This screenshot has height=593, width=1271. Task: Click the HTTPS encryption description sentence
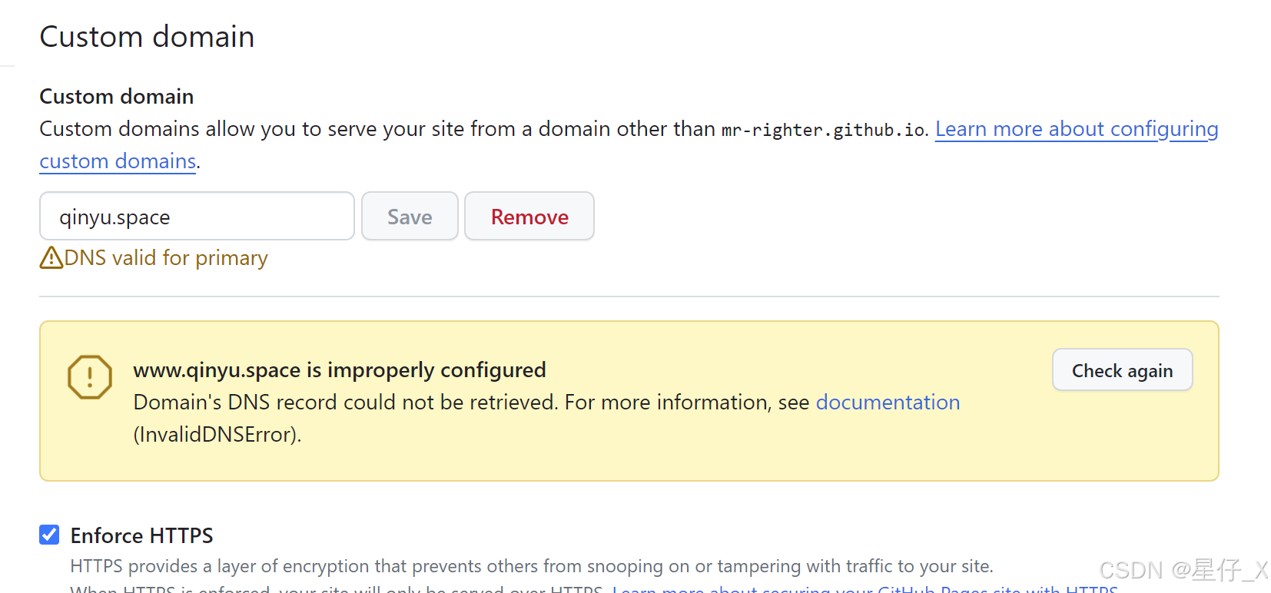click(x=531, y=567)
